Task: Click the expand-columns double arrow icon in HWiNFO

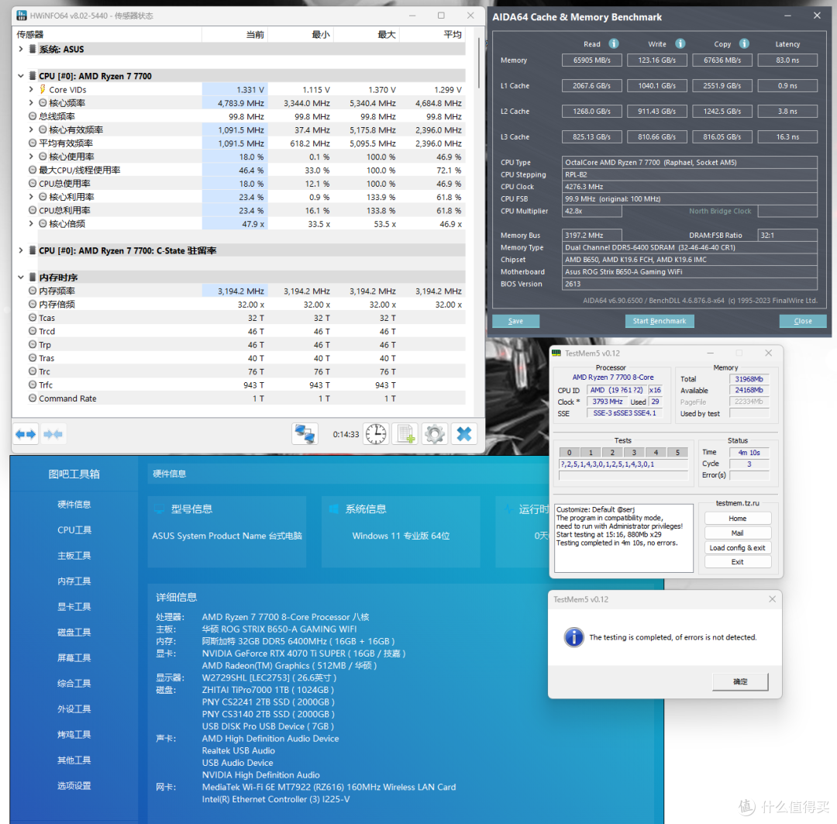Action: tap(26, 434)
